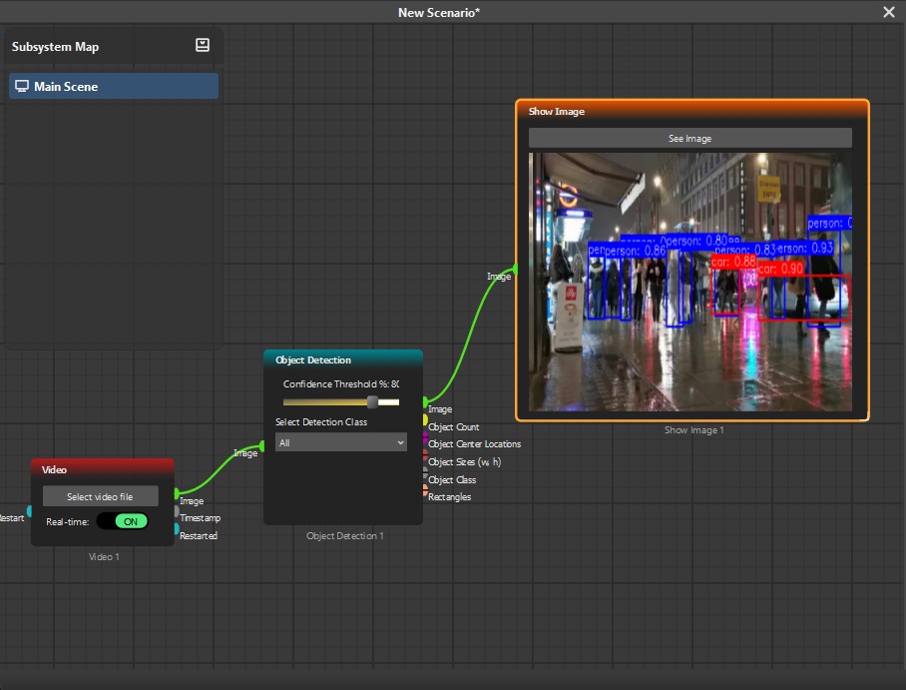Click the Select video file button
The width and height of the screenshot is (906, 690).
pos(102,496)
